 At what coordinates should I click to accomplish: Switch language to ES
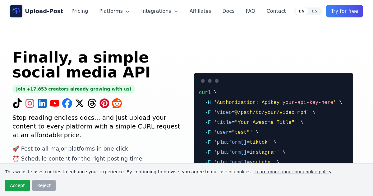315,11
